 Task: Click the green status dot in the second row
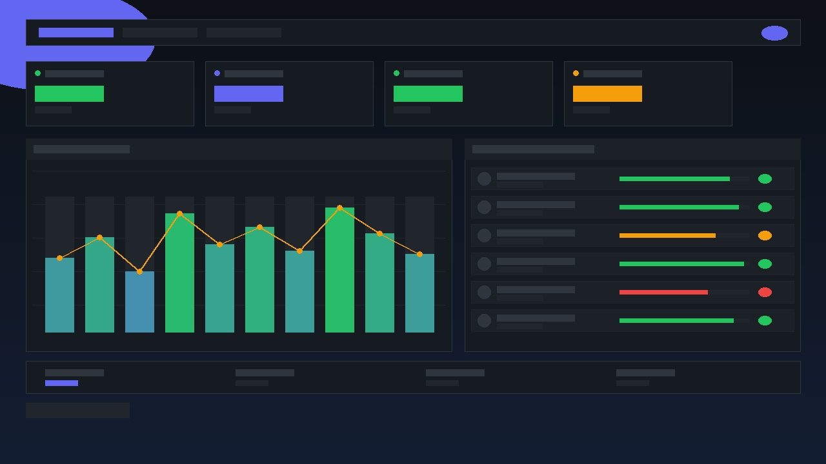pos(765,207)
